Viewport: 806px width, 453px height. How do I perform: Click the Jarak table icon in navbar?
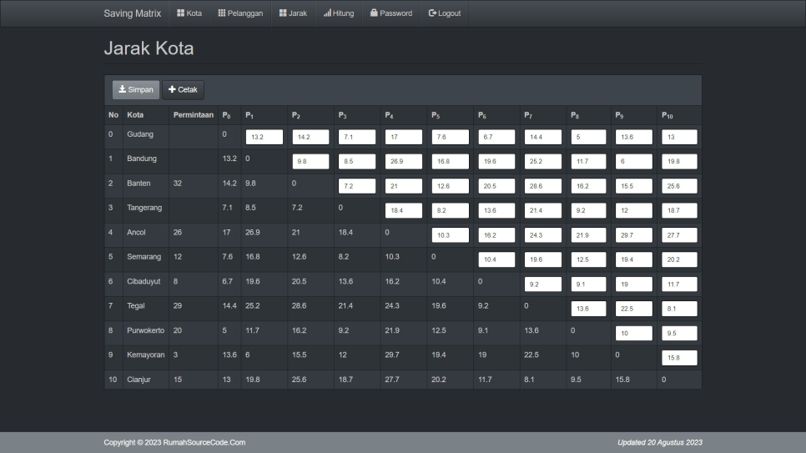pos(283,13)
